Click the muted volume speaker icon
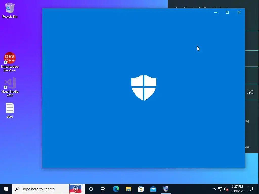Viewport: 259px width, 194px height. tap(226, 189)
